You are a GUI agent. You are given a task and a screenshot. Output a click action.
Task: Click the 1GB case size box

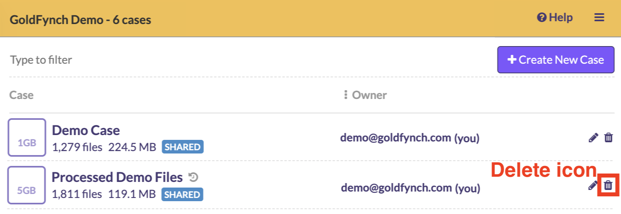tap(27, 137)
